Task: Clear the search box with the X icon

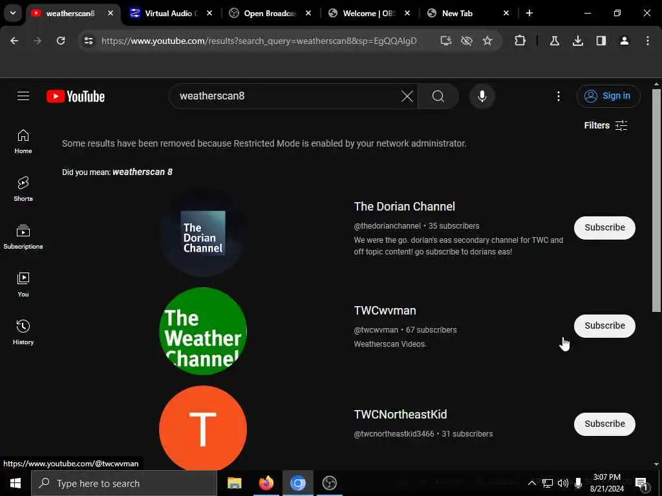Action: [407, 96]
